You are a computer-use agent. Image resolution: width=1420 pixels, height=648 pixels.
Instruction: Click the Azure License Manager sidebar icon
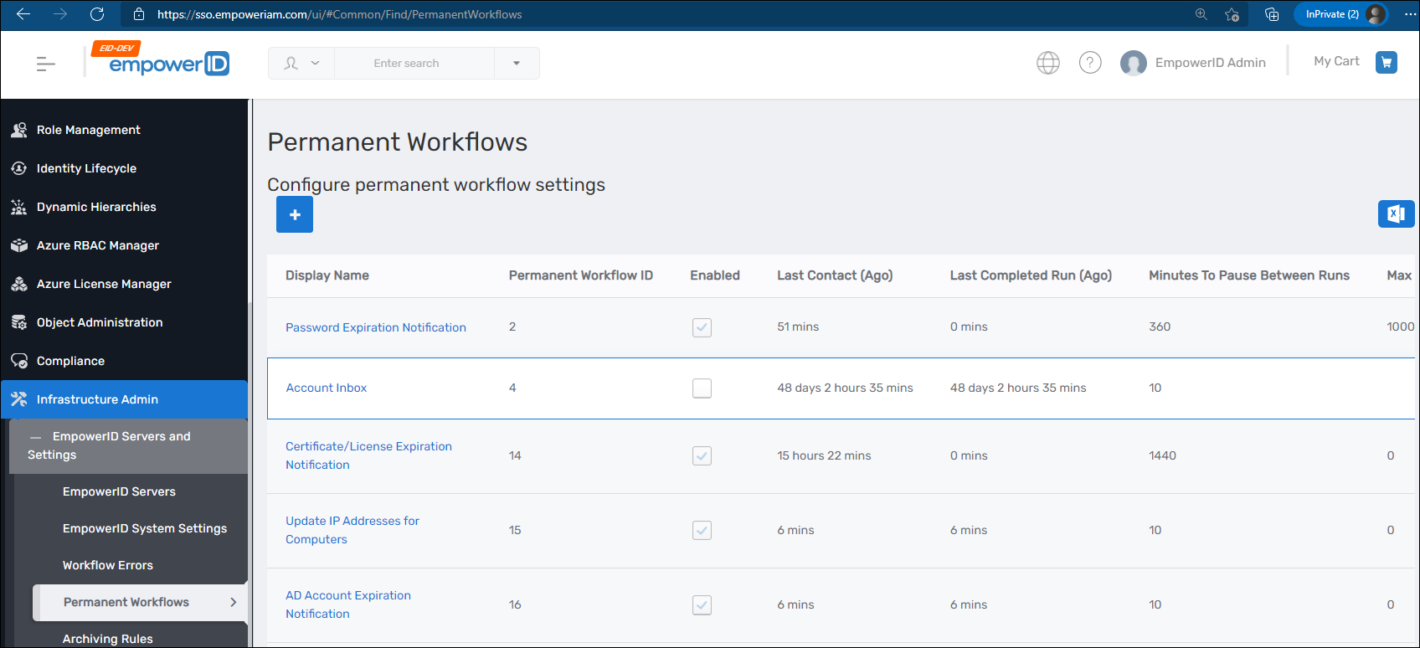point(19,284)
